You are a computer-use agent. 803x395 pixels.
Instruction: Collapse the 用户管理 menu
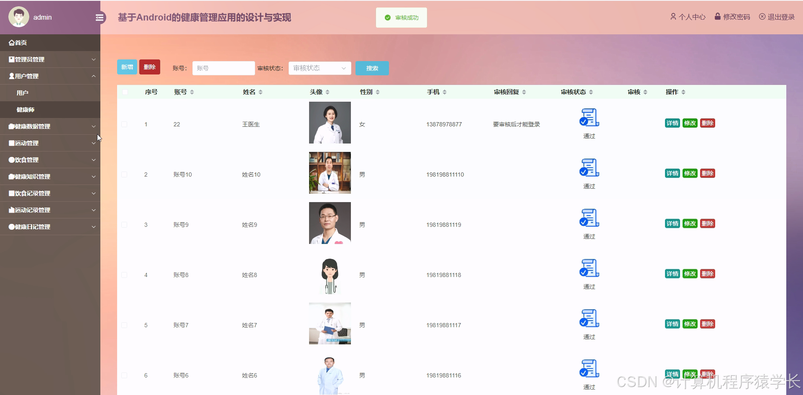(50, 76)
